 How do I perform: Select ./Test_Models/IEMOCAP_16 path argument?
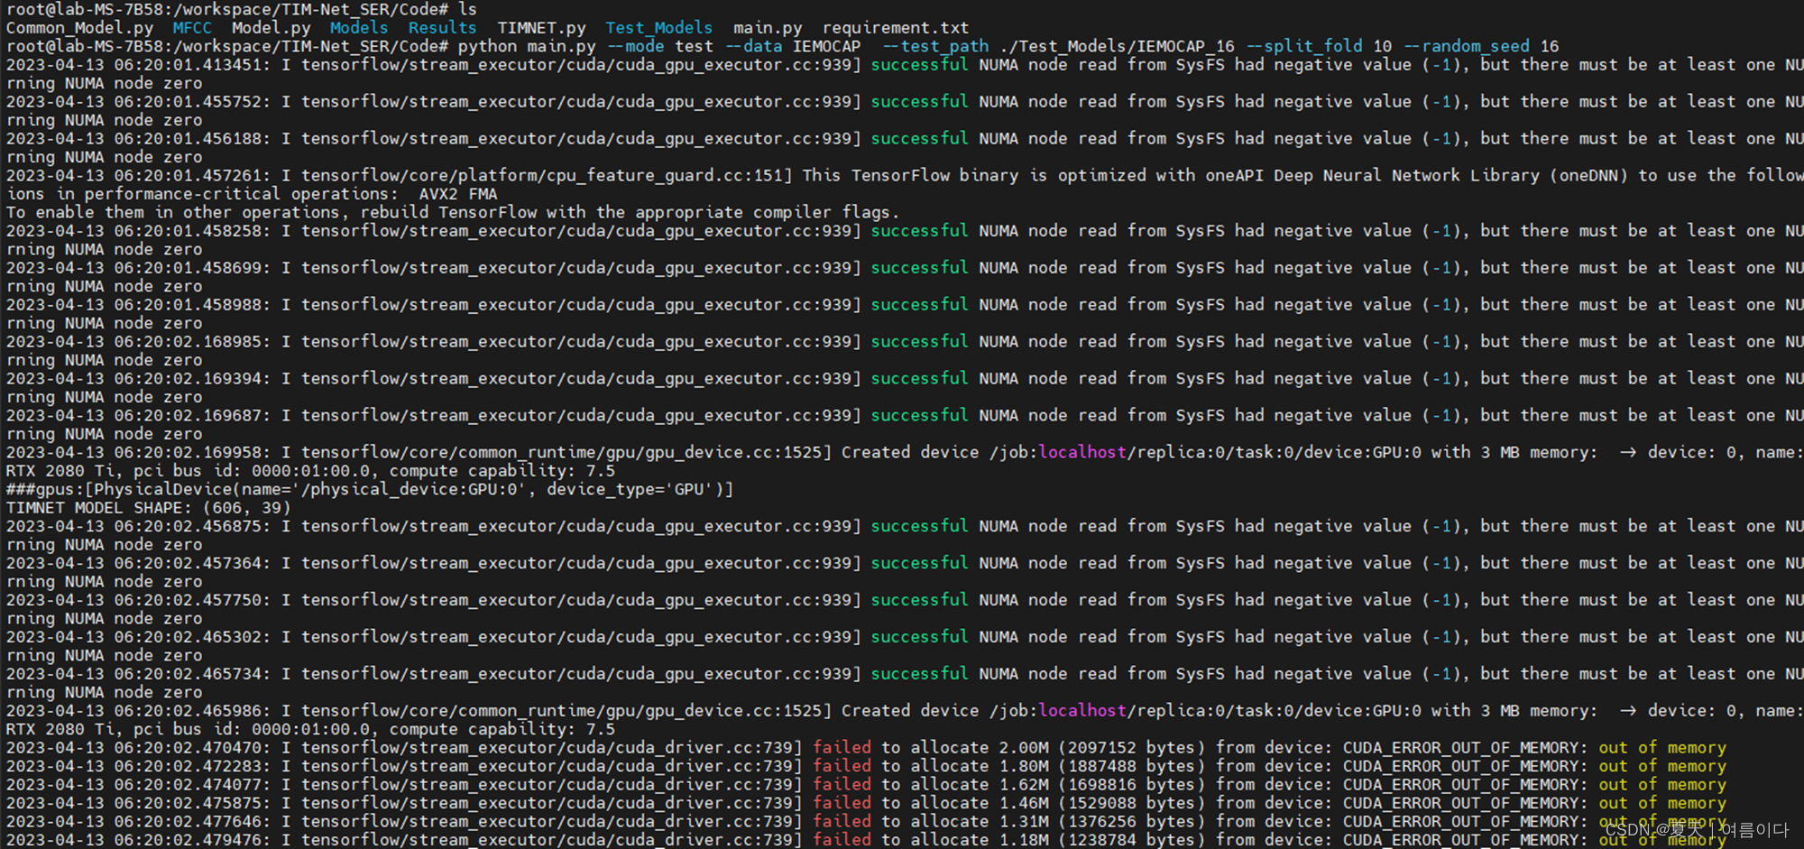[x=1117, y=46]
